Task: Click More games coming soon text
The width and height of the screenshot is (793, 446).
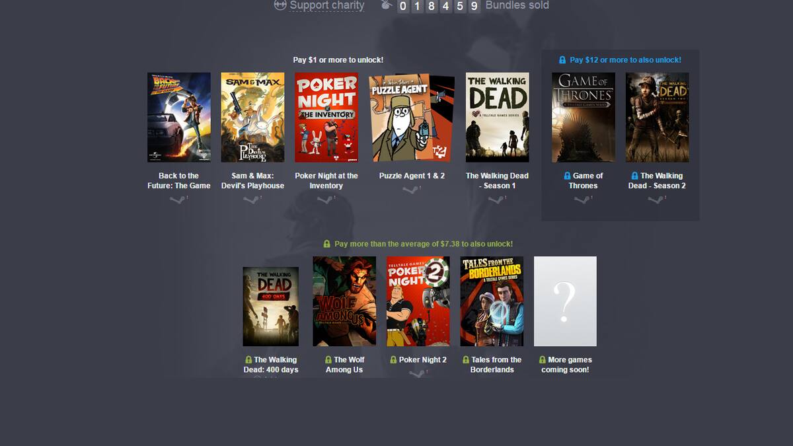Action: tap(566, 365)
